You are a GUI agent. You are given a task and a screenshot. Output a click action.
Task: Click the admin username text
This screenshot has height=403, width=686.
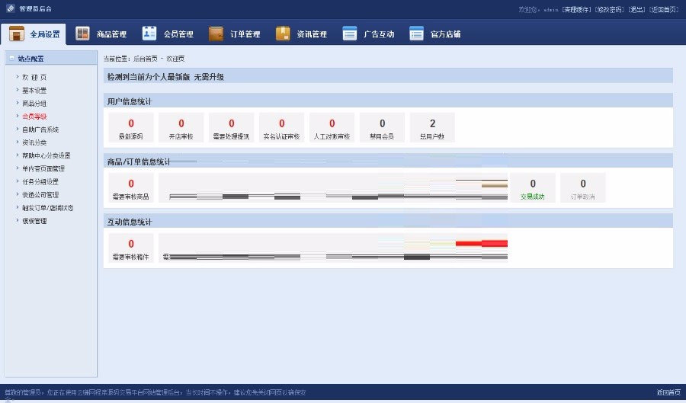551,10
